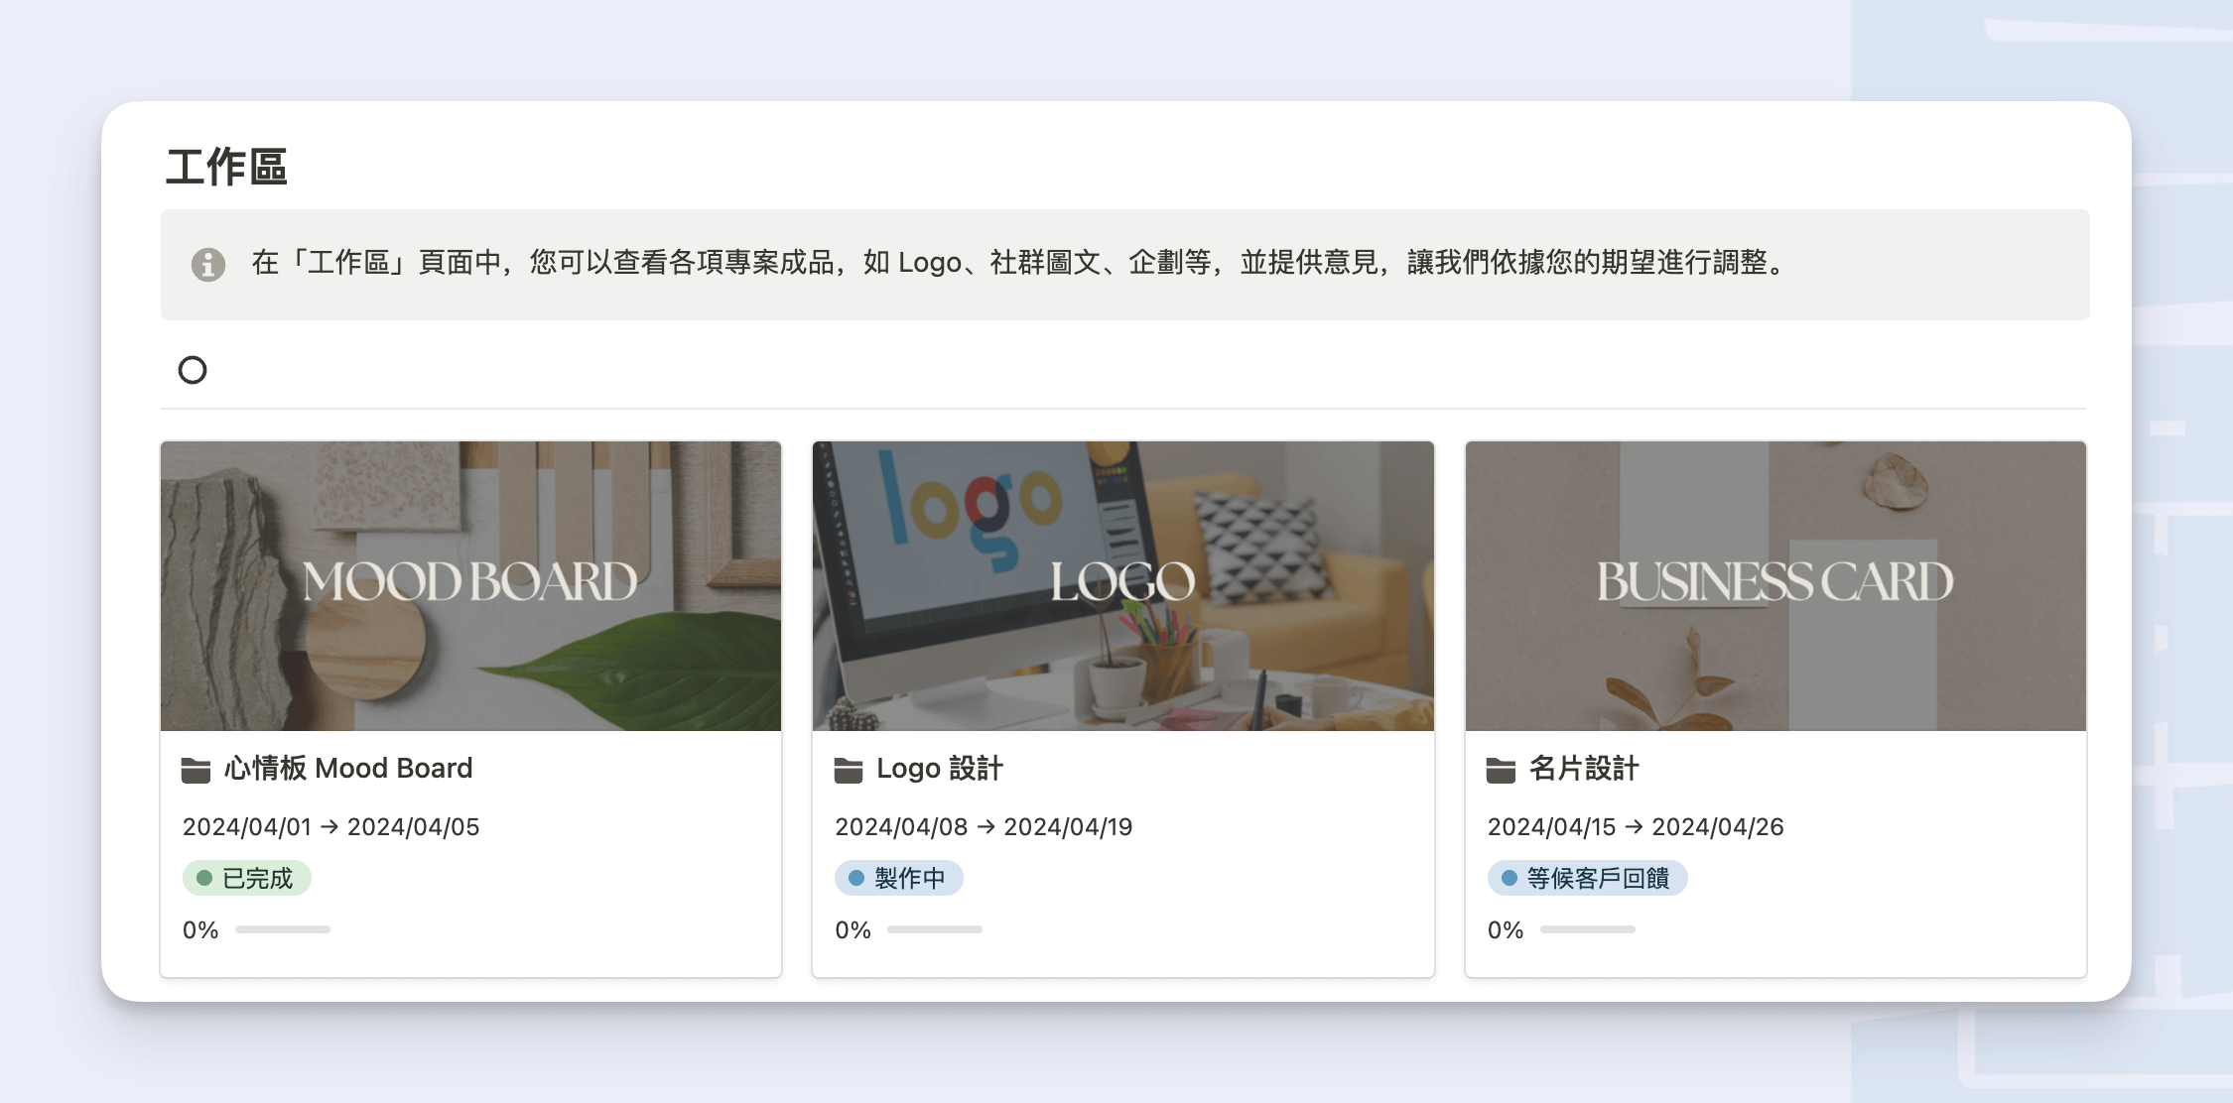Click the 製作中 status tag
Viewport: 2233px width, 1103px height.
[x=898, y=878]
